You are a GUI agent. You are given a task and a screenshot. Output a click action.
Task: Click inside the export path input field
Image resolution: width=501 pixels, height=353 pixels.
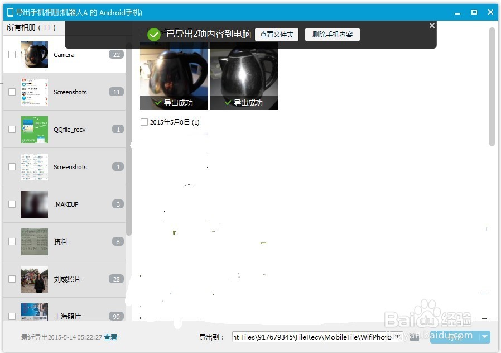[x=312, y=337]
